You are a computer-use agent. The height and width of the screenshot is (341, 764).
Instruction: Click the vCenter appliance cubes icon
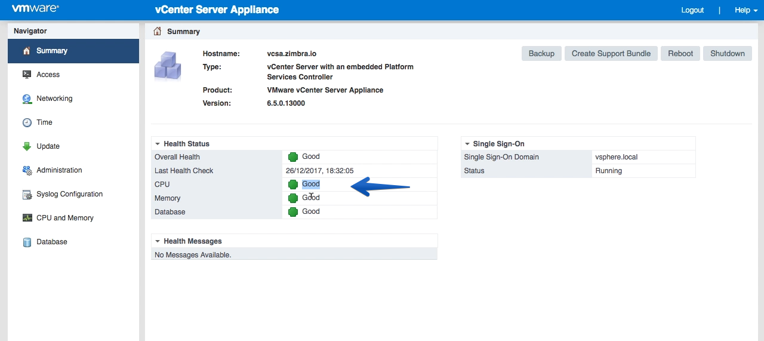[x=168, y=66]
